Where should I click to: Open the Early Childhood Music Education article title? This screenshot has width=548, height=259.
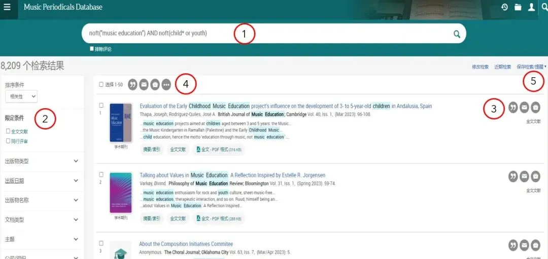(x=286, y=106)
